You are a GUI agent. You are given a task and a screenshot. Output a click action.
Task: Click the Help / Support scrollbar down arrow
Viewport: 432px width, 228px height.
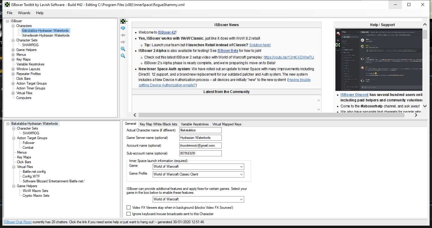pyautogui.click(x=425, y=106)
